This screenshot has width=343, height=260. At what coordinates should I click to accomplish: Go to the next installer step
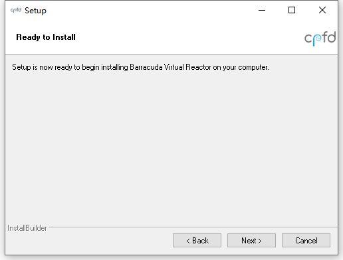pyautogui.click(x=251, y=240)
